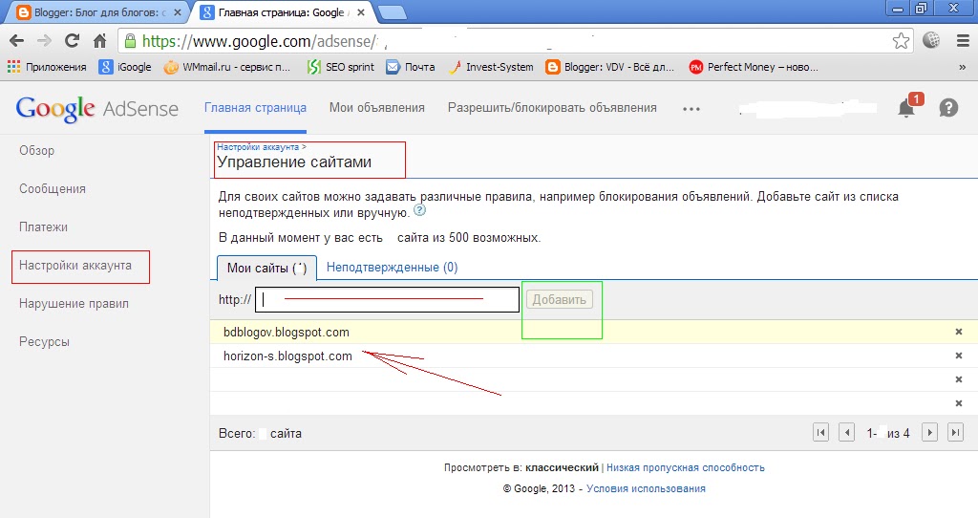978x518 pixels.
Task: Switch to Мои сайты tab
Action: 267,268
